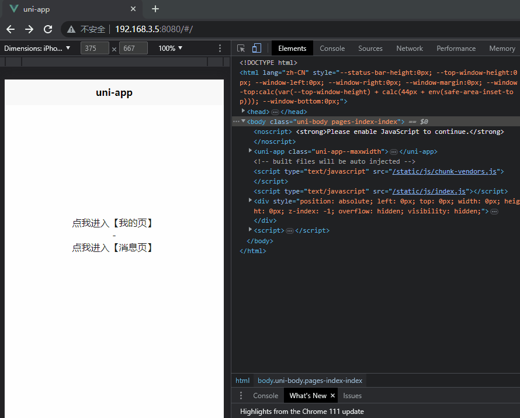Switch to the Sources panel tab
The width and height of the screenshot is (520, 418).
click(x=370, y=49)
